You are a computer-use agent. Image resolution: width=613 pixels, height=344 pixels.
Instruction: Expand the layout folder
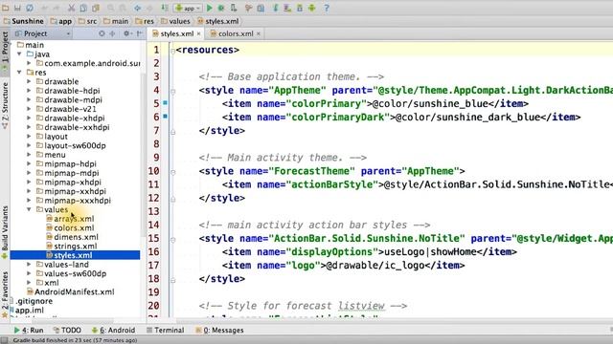[29, 137]
